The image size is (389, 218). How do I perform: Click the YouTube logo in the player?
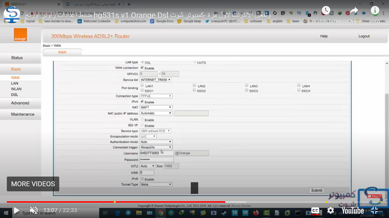pos(353,210)
